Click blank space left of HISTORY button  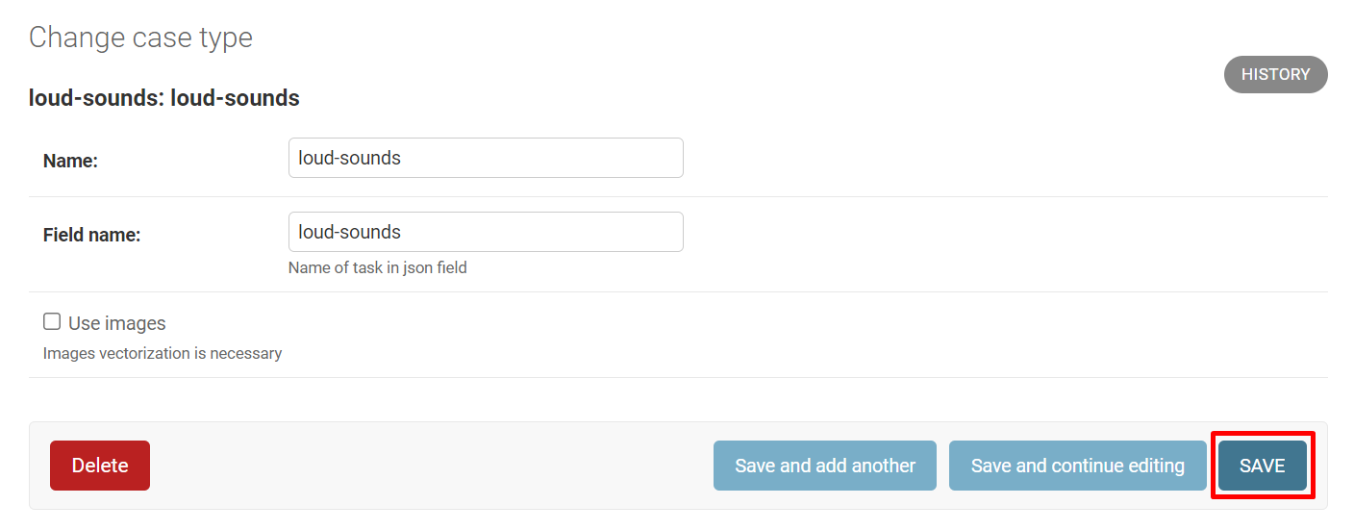click(x=865, y=75)
